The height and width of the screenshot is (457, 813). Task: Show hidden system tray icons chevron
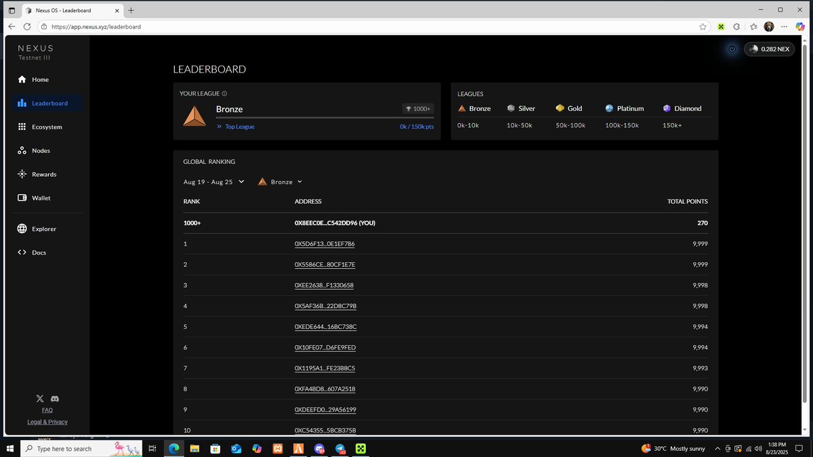coord(718,448)
